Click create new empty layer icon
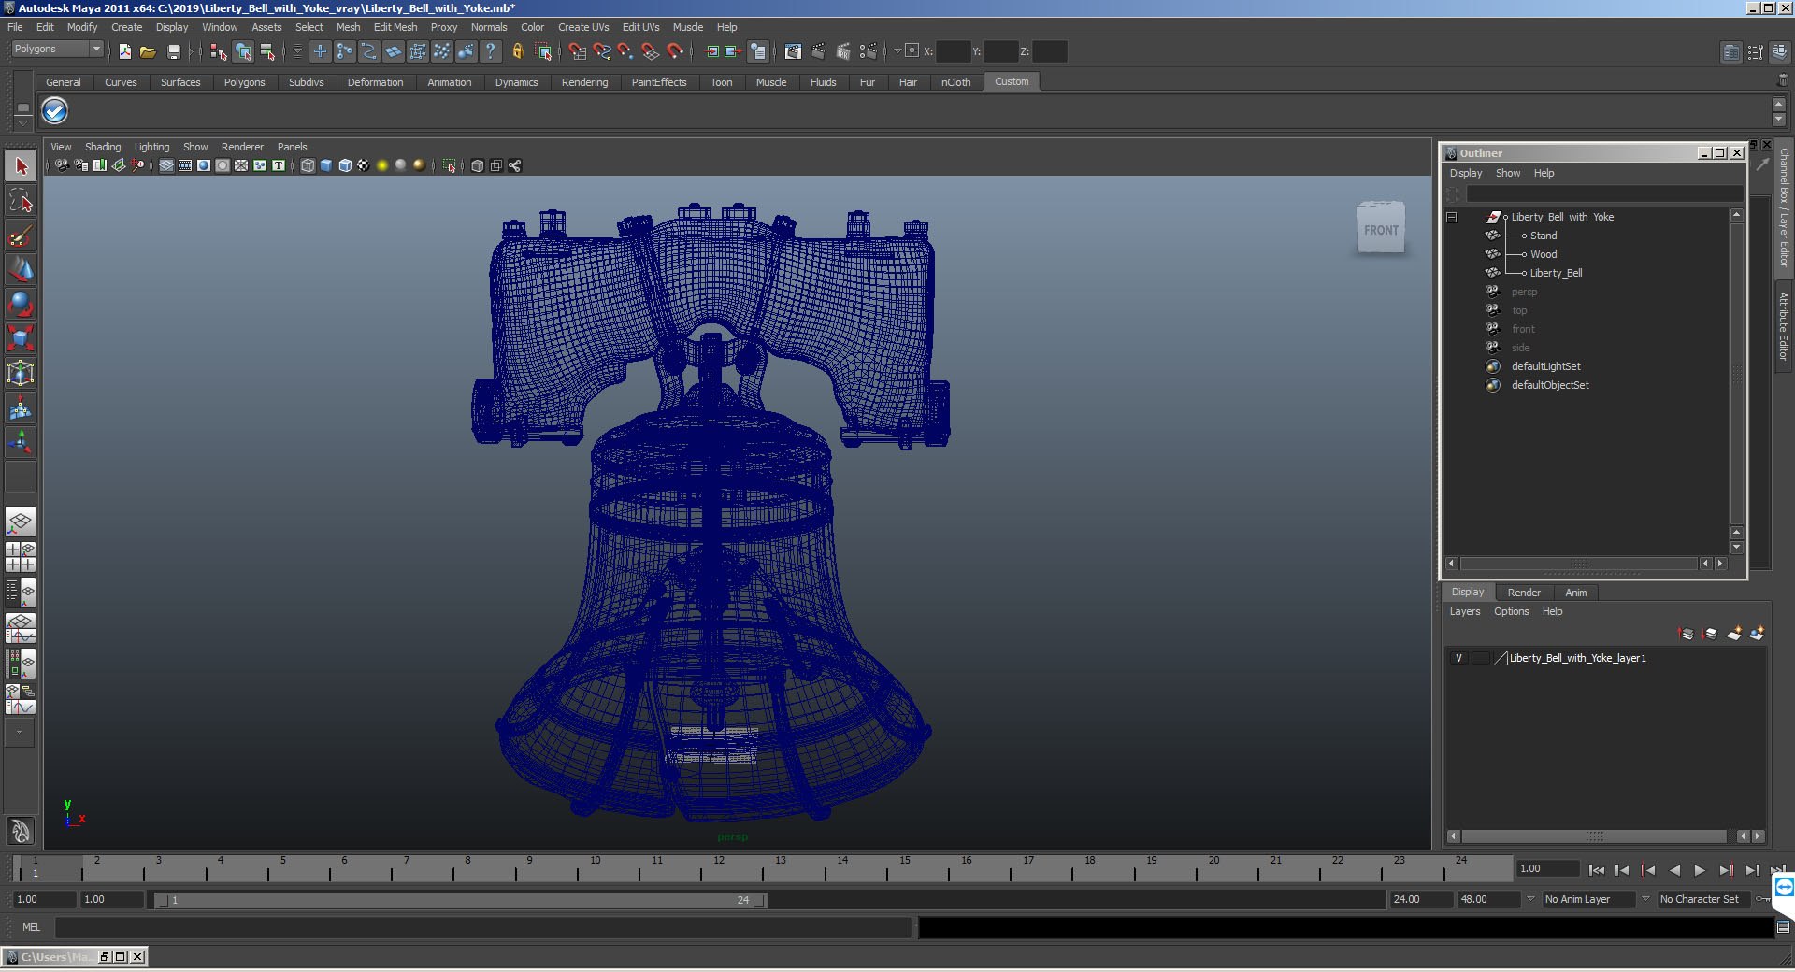 click(x=1733, y=634)
